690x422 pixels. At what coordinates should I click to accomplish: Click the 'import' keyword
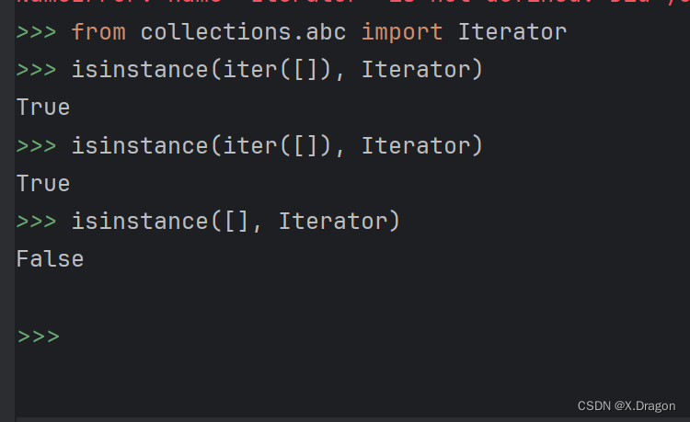[x=402, y=32]
